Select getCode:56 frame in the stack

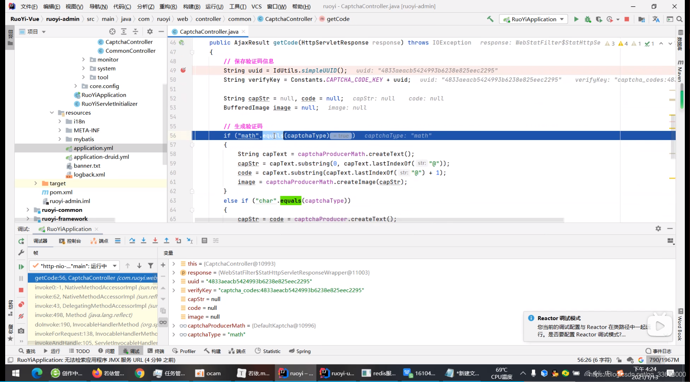tap(93, 278)
